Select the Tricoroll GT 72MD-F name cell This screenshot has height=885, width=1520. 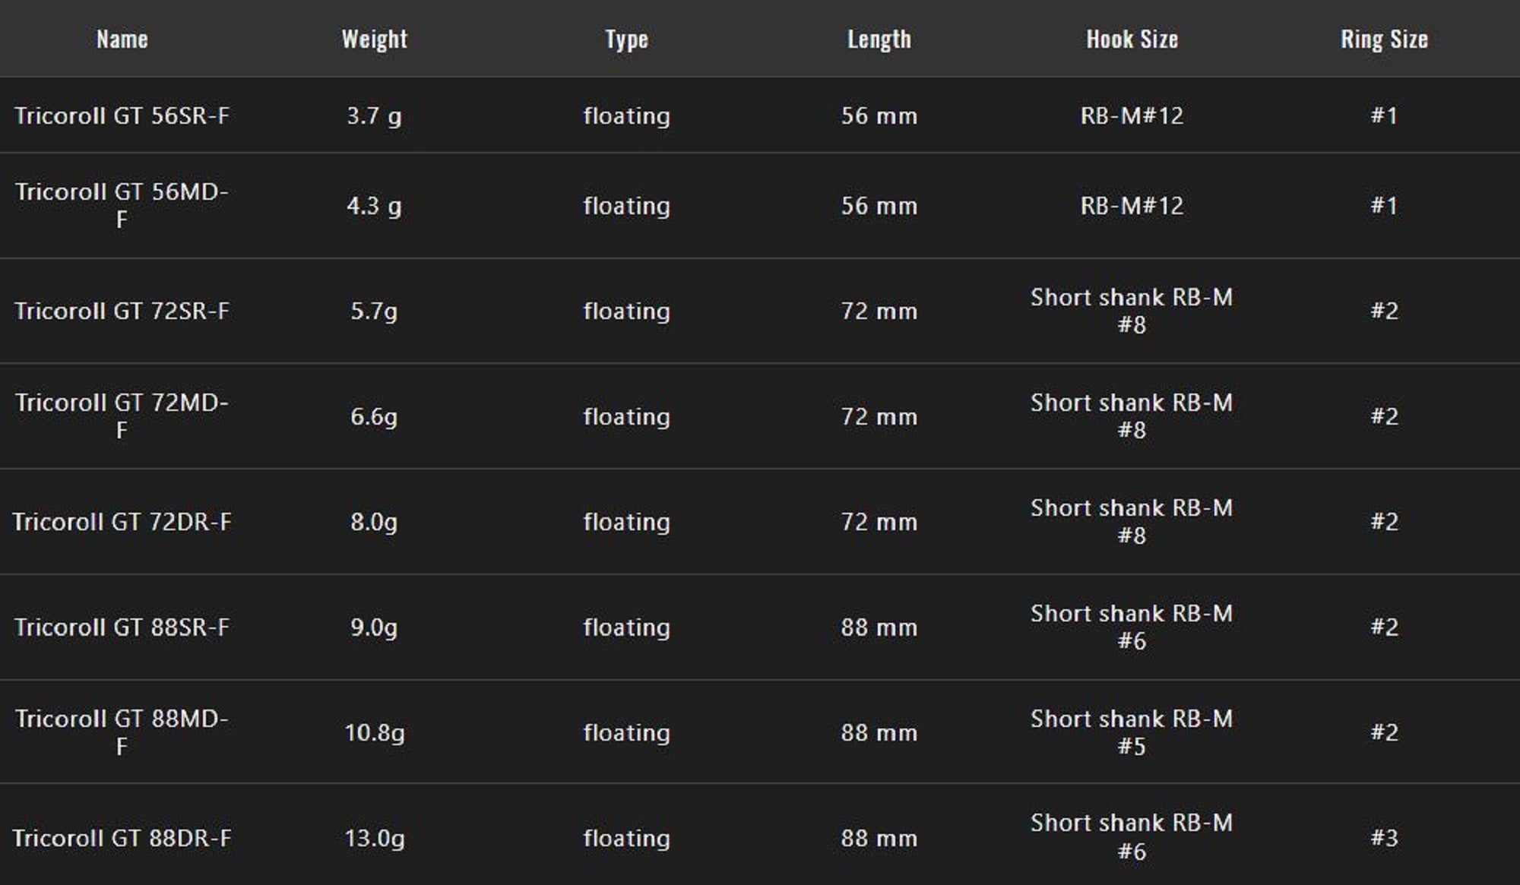(122, 416)
